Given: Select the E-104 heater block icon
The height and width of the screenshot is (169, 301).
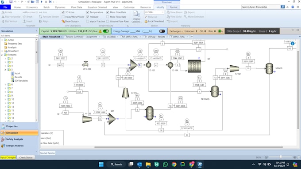Looking at the screenshot, I should (x=170, y=65).
